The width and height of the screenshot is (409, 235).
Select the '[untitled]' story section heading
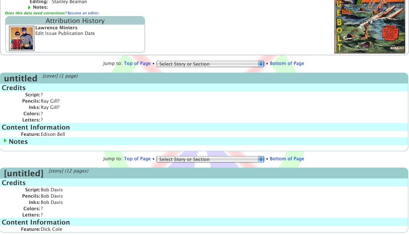[24, 173]
